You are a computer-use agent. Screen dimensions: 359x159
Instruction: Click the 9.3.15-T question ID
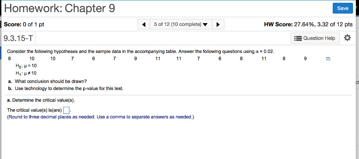click(x=18, y=38)
